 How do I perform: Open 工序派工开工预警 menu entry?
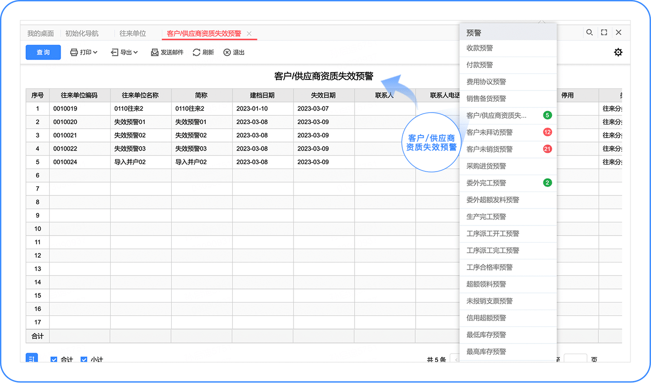tap(508, 233)
